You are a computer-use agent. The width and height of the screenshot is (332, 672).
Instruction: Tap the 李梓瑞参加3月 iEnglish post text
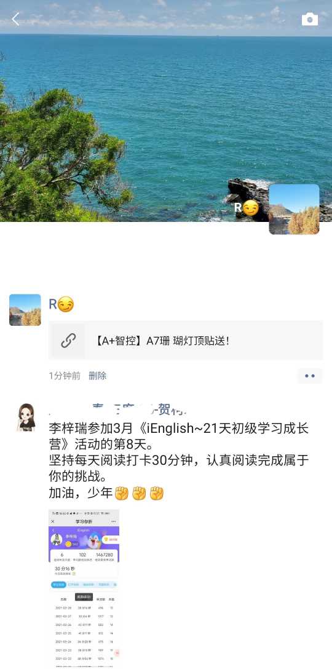[179, 435]
